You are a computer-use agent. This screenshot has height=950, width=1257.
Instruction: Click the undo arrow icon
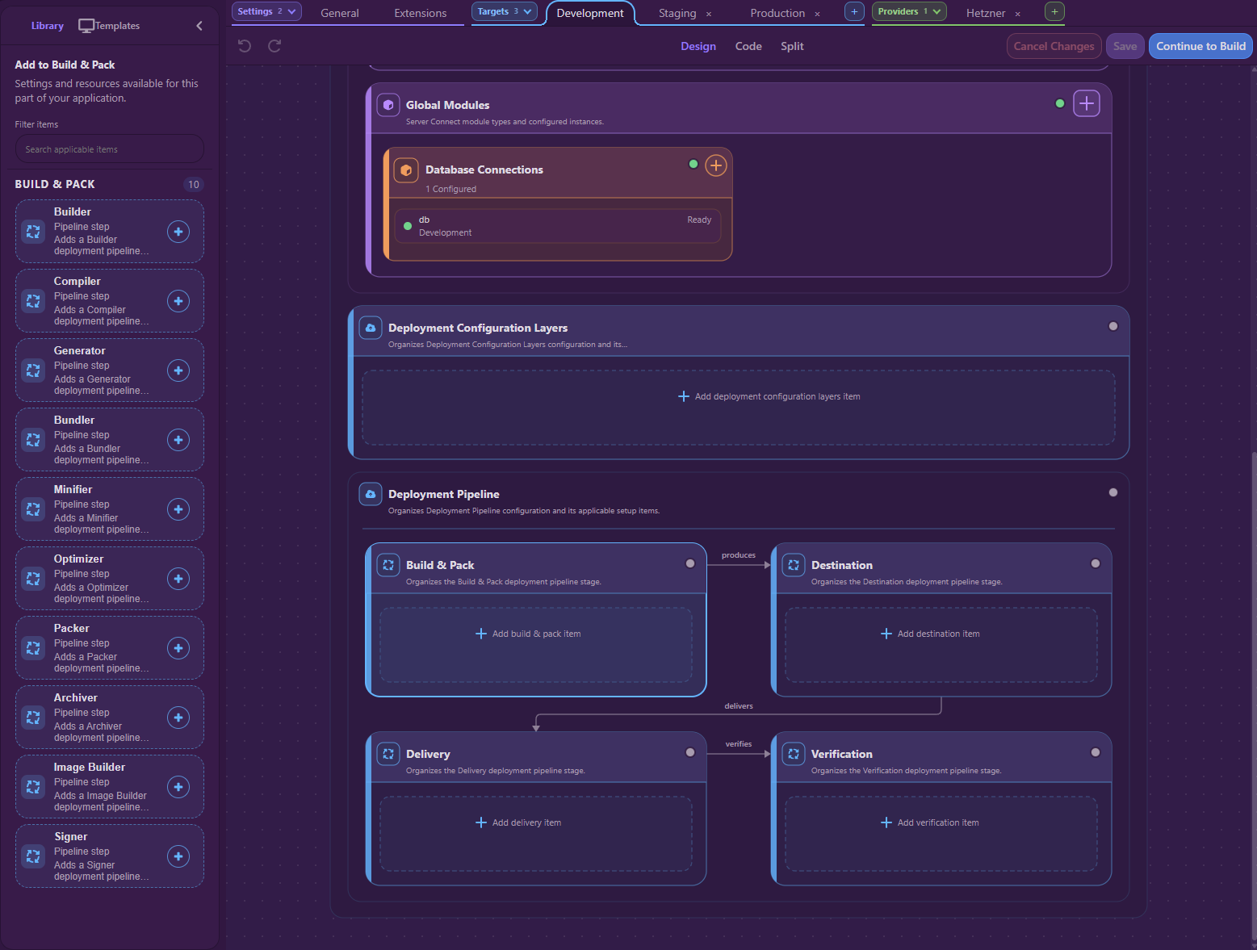[245, 46]
